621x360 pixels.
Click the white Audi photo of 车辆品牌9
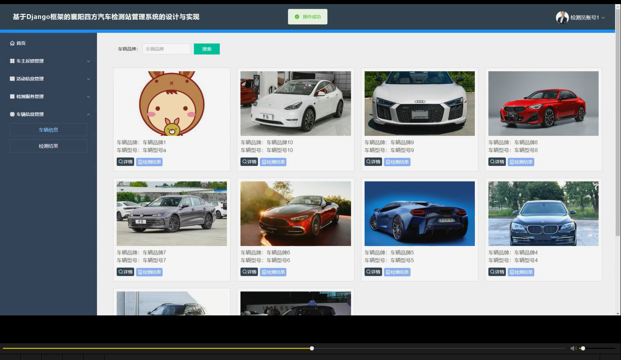point(419,103)
